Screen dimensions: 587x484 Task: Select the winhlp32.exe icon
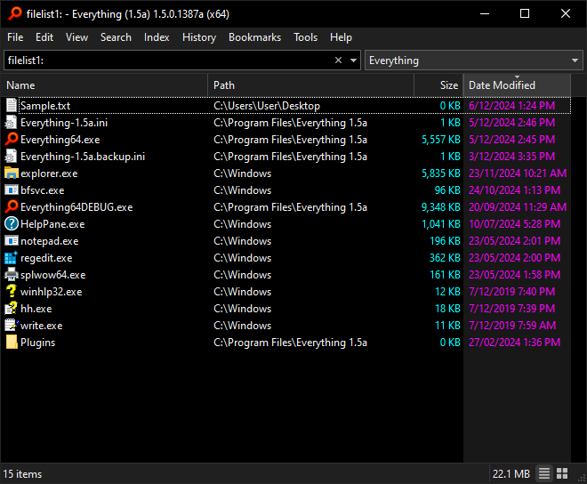point(12,292)
